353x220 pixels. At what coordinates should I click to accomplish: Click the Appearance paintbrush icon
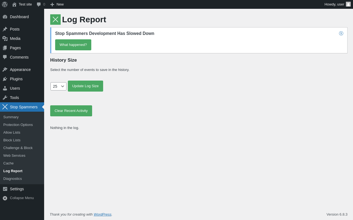5,70
